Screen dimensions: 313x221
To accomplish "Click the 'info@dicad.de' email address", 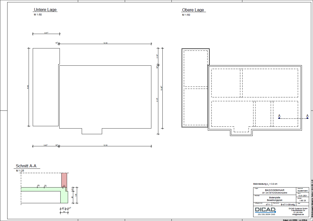I will pos(298,214).
